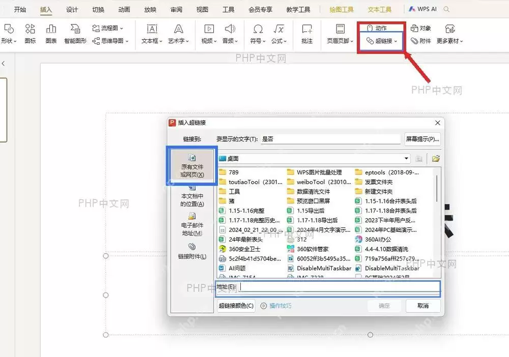Insert an Attachment (附件)
The height and width of the screenshot is (357, 509).
point(421,41)
